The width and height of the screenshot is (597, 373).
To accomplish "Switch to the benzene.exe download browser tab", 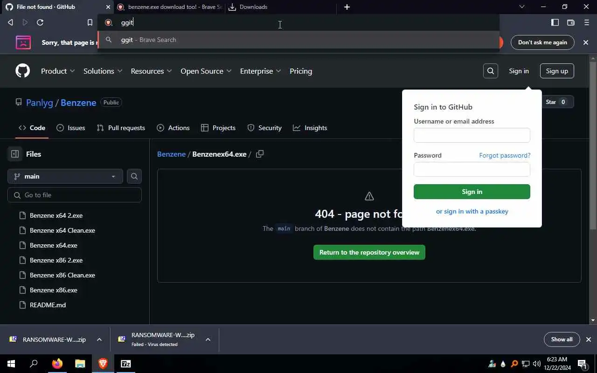I will [169, 7].
